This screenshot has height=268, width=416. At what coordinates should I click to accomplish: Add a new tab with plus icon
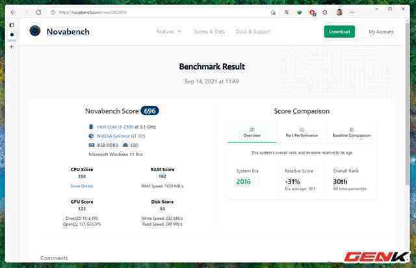[x=12, y=47]
